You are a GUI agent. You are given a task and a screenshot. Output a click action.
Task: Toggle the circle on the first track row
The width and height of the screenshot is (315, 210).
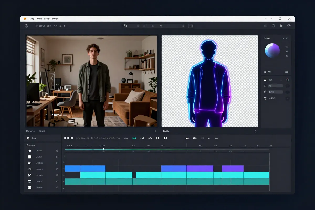(x=57, y=151)
